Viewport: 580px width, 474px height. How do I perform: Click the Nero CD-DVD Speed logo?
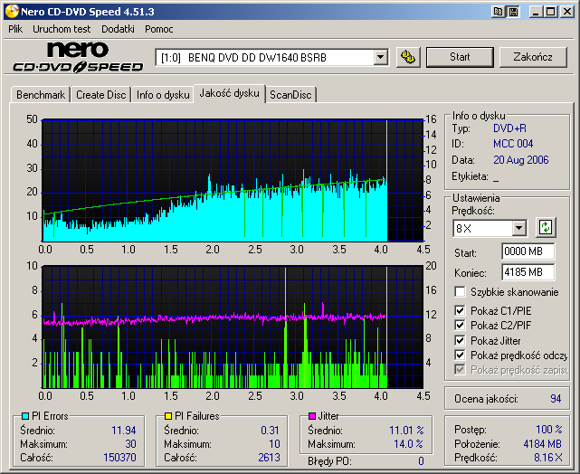(x=78, y=57)
